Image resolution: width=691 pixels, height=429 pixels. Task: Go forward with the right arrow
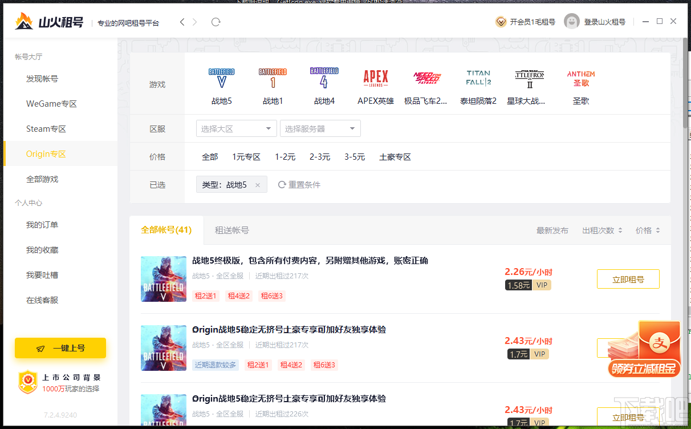195,22
